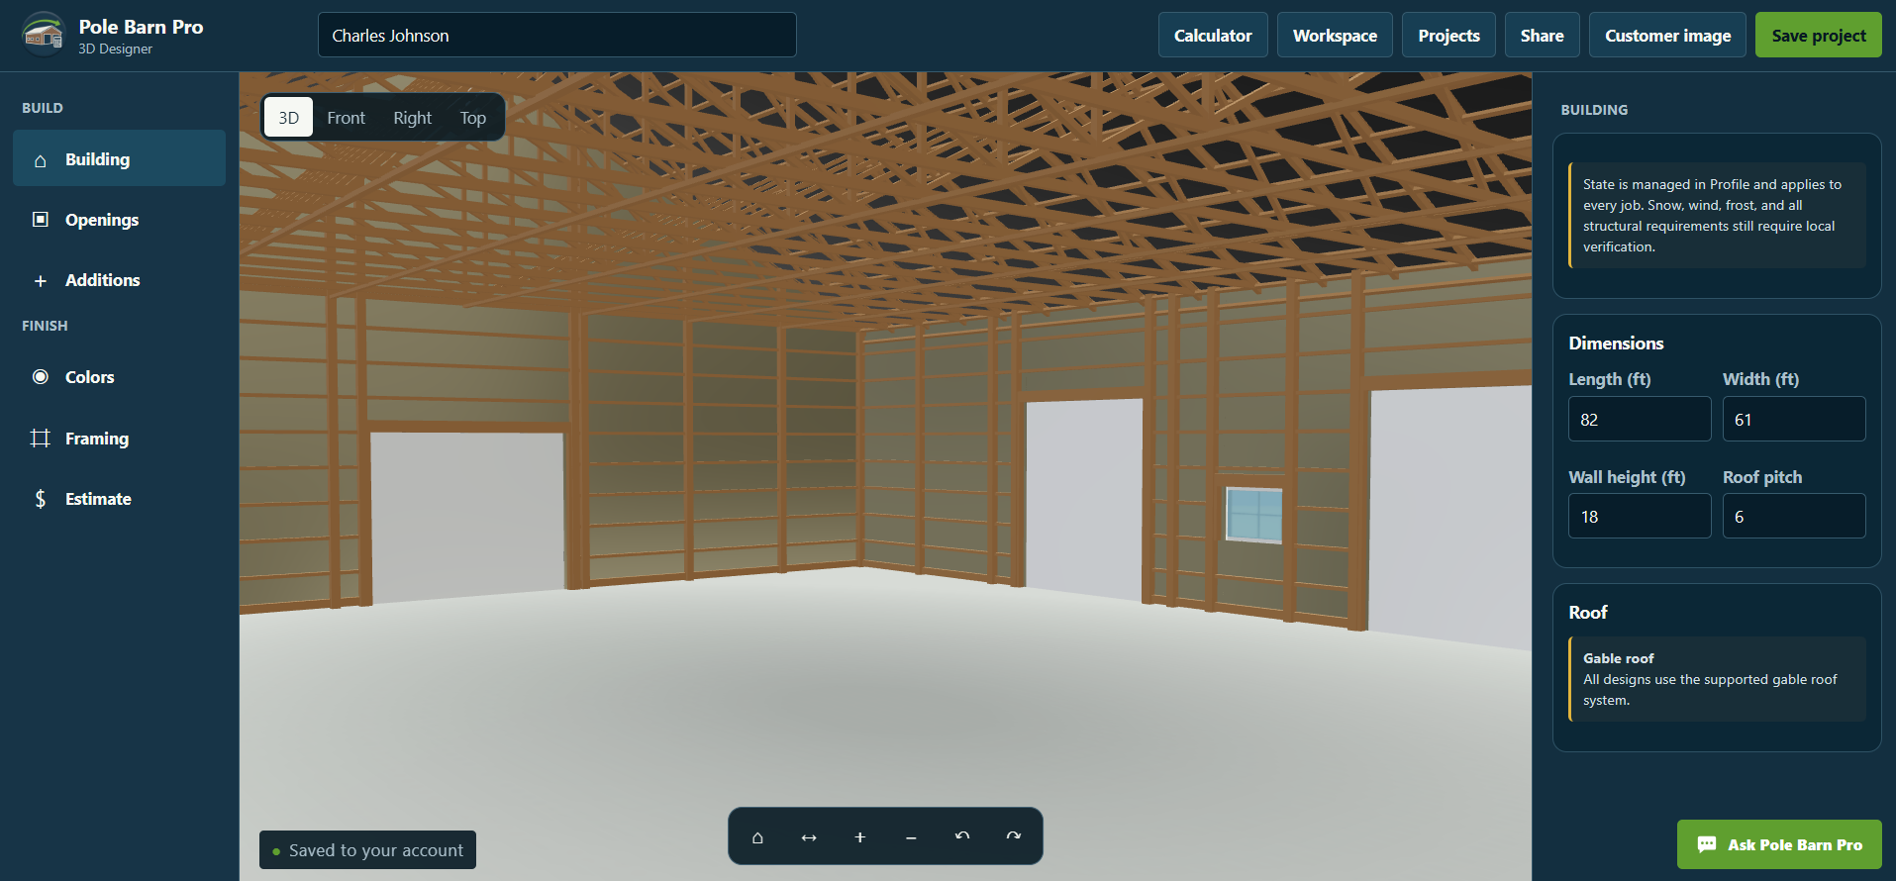1896x881 pixels.
Task: Click the blue window in the 3D view
Action: coord(1254,515)
